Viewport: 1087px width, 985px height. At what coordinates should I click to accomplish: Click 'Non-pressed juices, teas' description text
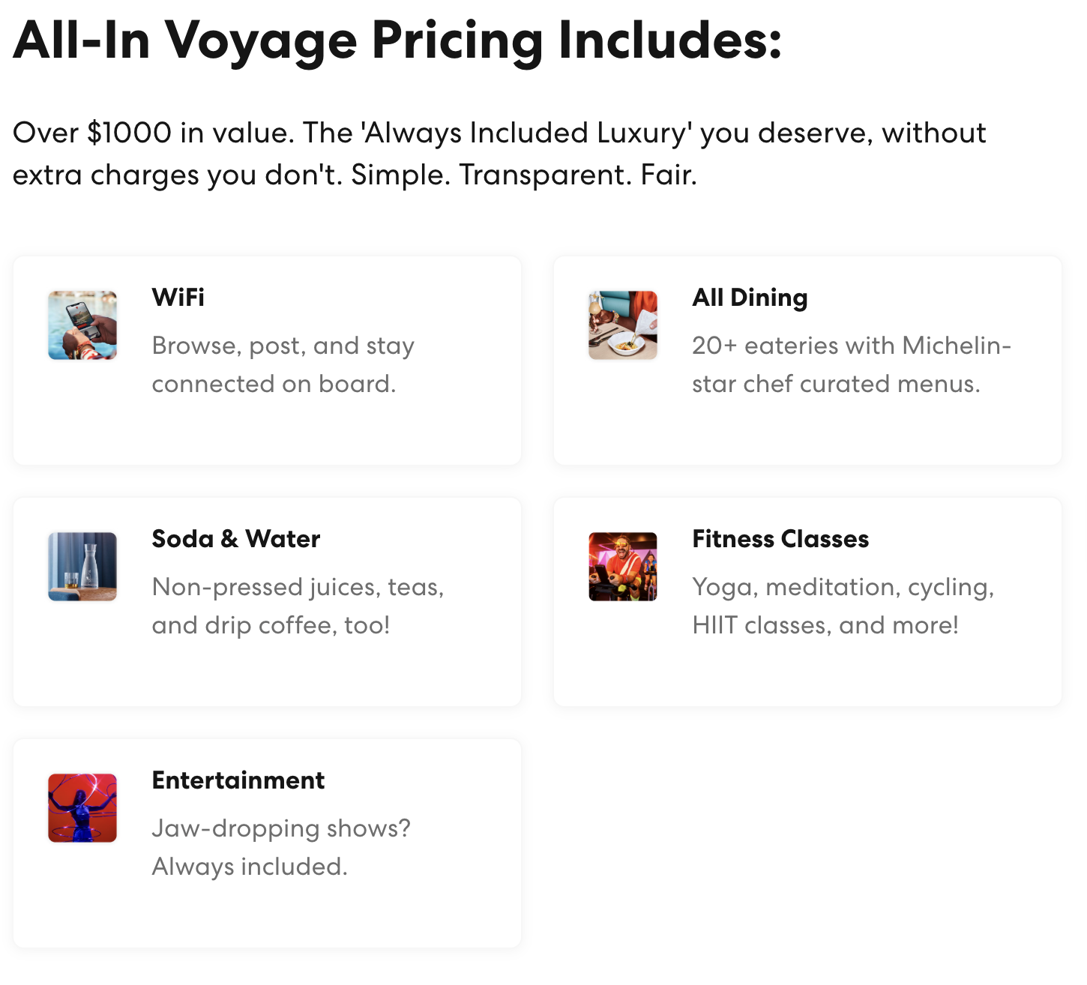298,606
